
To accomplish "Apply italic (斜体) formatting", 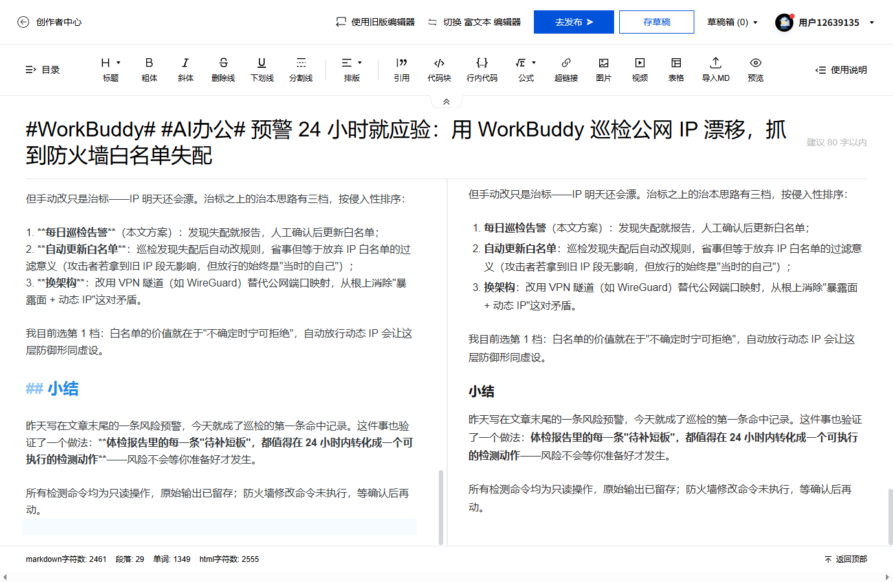I will [186, 69].
